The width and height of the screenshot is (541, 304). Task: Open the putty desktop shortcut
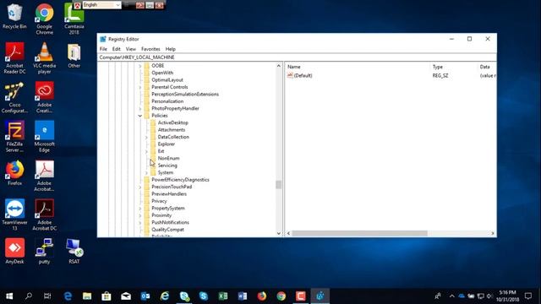pos(44,251)
